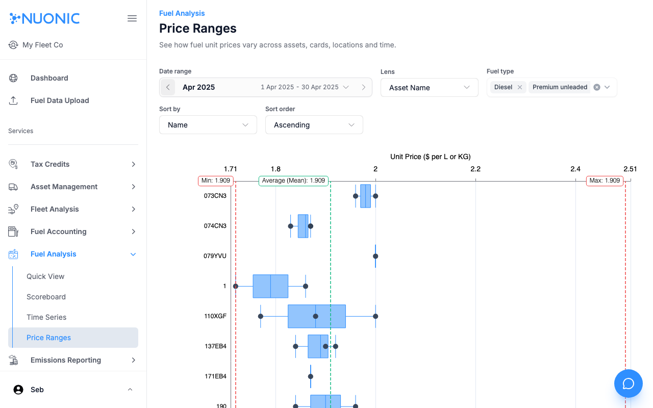This screenshot has width=653, height=408.
Task: Open the Sort by Name dropdown
Action: tap(208, 125)
